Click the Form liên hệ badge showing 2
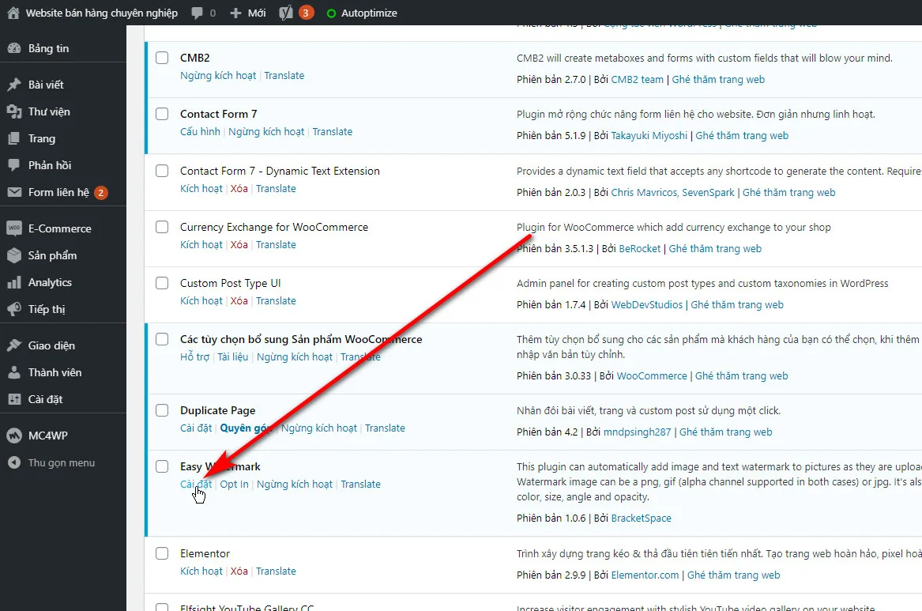The image size is (922, 611). 101,192
